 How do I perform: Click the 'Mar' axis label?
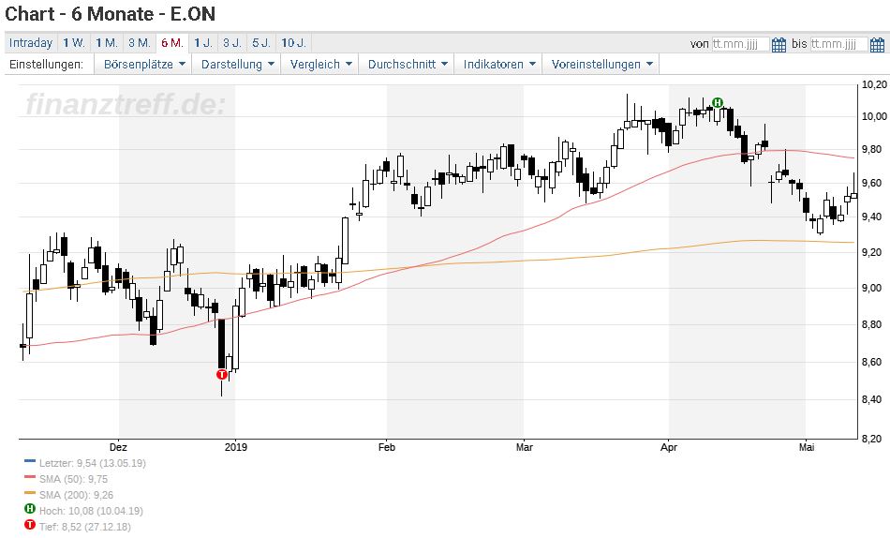tap(525, 447)
